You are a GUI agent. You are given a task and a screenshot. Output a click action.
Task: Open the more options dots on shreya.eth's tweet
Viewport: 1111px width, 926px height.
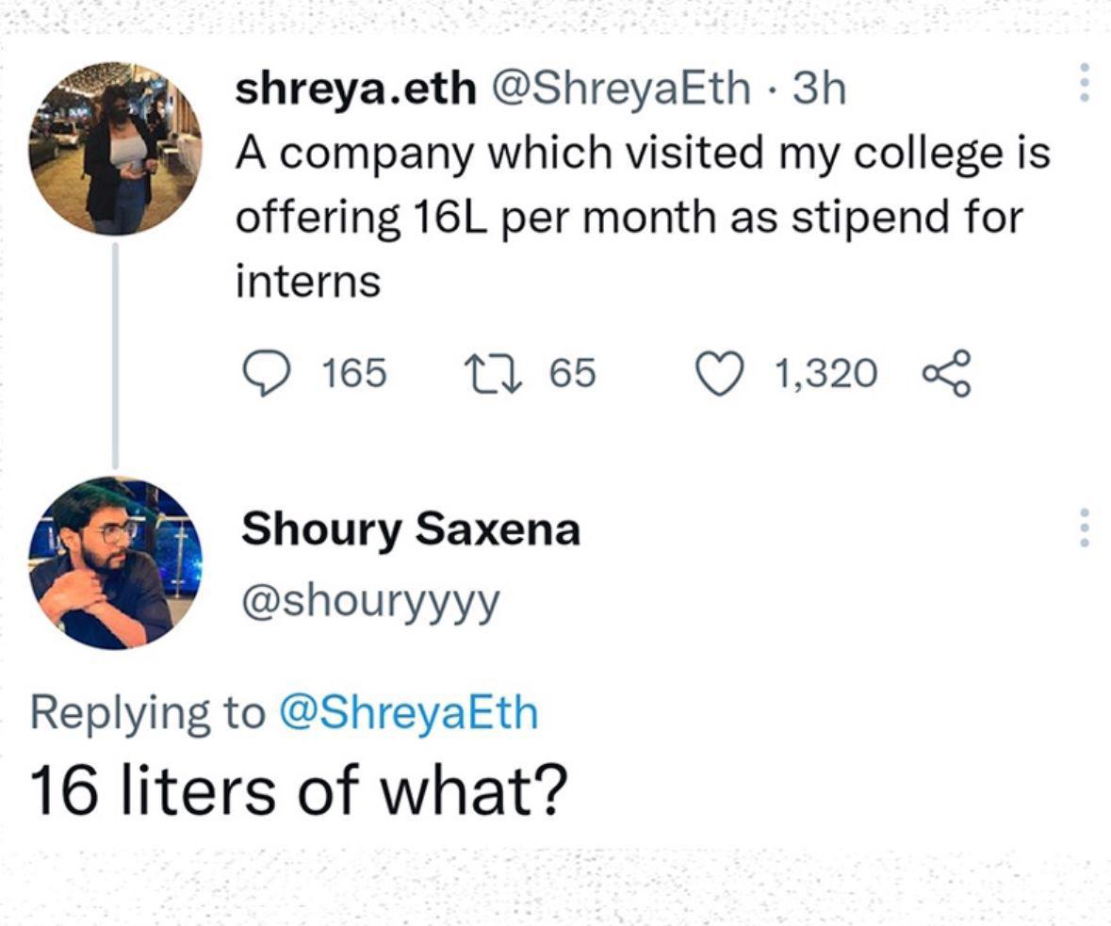[1085, 84]
